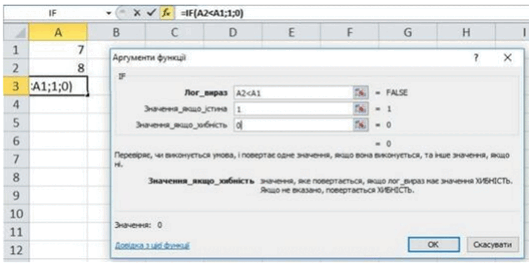Collapse dialog using Лог_вираз range selector icon
529x269 pixels.
pos(360,93)
